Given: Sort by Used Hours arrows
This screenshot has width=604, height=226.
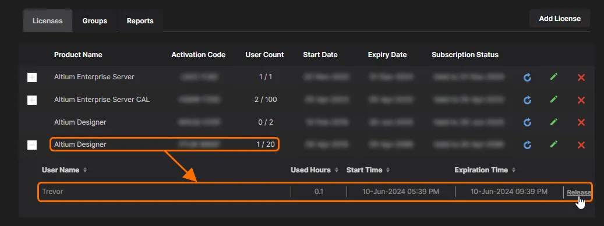Looking at the screenshot, I should click(x=336, y=169).
